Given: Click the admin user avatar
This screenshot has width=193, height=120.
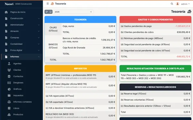Looking at the screenshot, I should pos(178,4).
